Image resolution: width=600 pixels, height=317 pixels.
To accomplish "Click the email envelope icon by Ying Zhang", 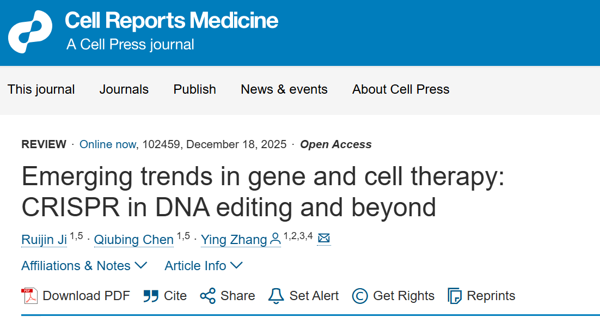I will coord(324,239).
